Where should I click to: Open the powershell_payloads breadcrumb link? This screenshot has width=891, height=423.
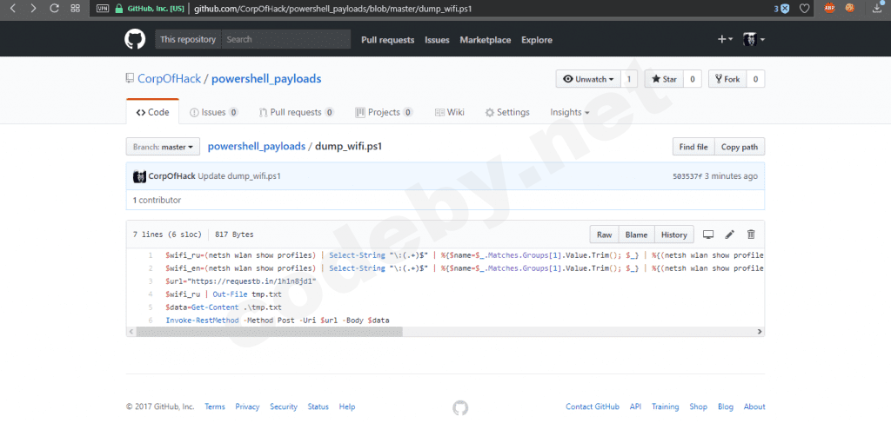[x=257, y=146]
